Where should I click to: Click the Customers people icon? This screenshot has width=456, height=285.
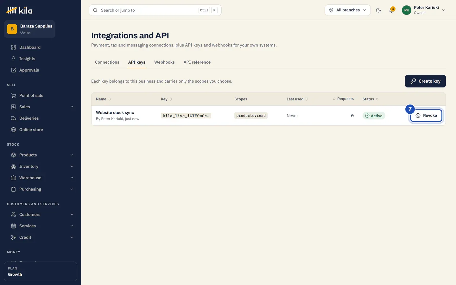13,214
